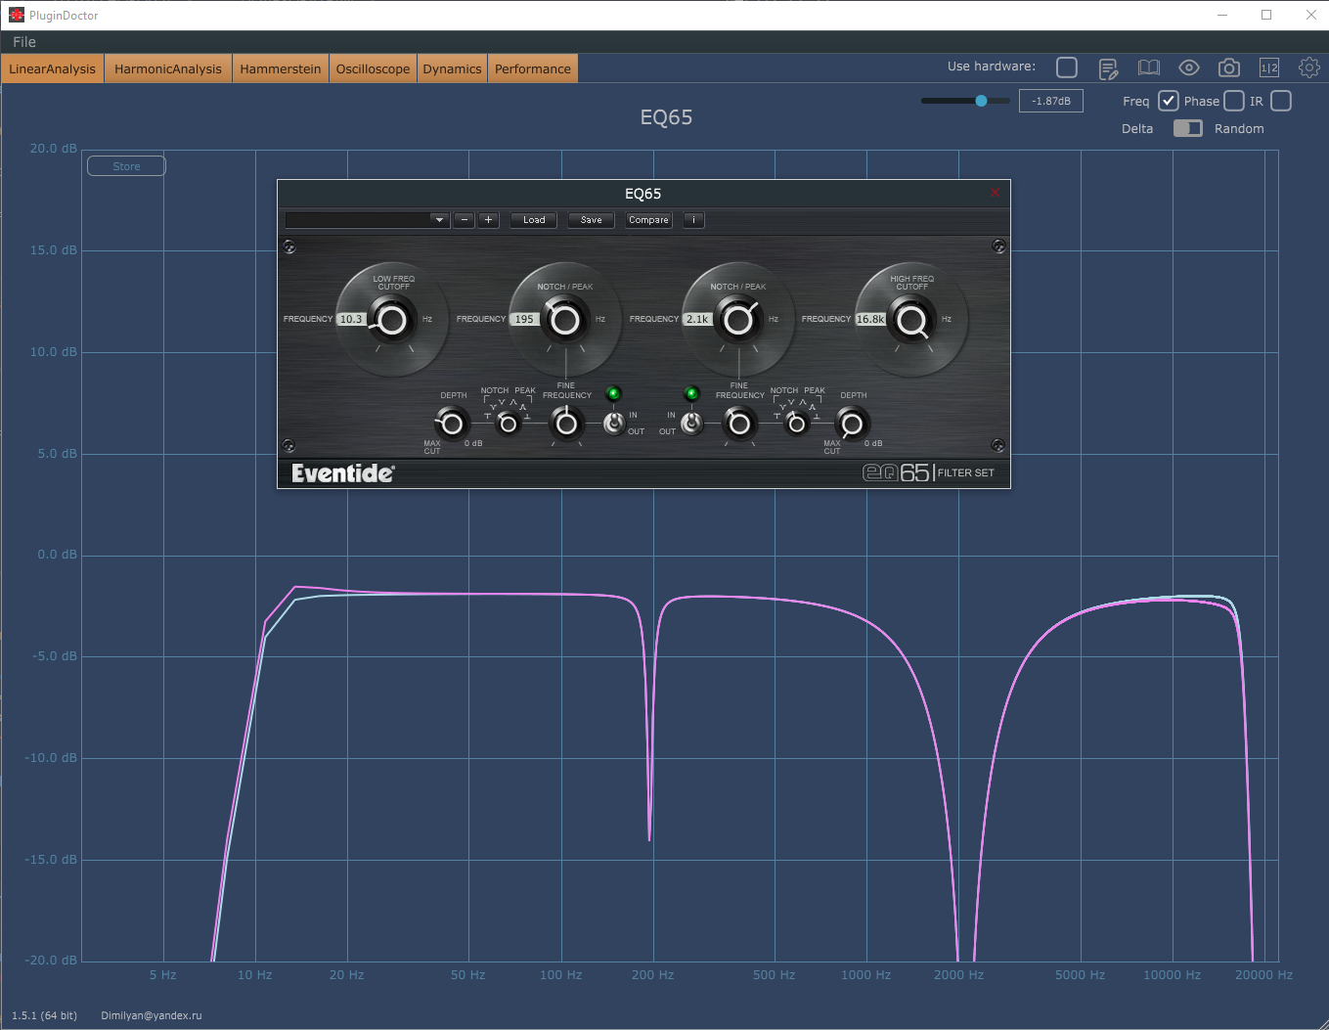Click the Low Freq Cutoff knob
This screenshot has height=1030, width=1329.
pyautogui.click(x=392, y=320)
